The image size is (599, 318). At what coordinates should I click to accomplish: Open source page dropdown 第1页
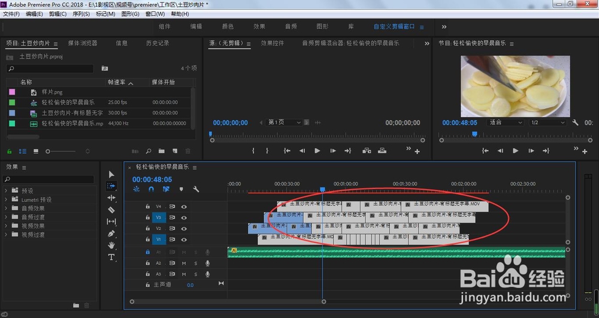click(285, 123)
